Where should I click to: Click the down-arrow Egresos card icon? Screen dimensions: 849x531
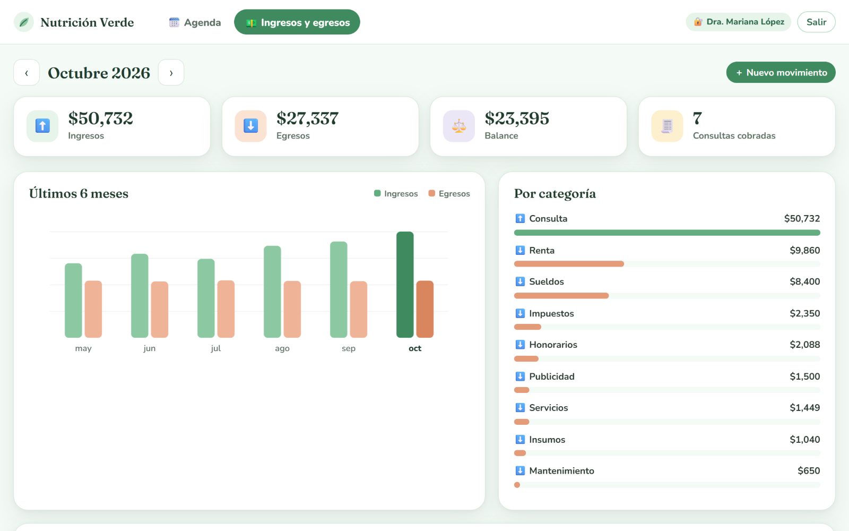click(250, 126)
